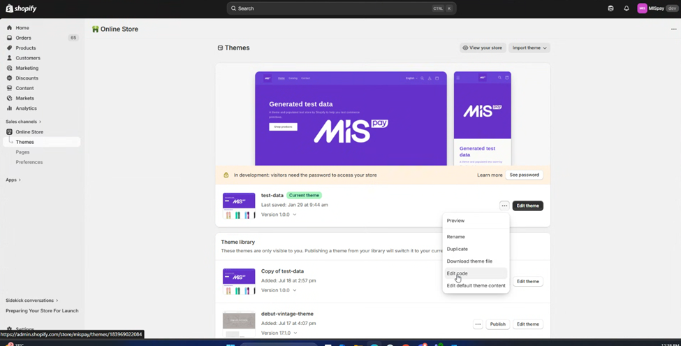The image size is (681, 346).
Task: Publish the debut-vintage-theme
Action: point(498,324)
